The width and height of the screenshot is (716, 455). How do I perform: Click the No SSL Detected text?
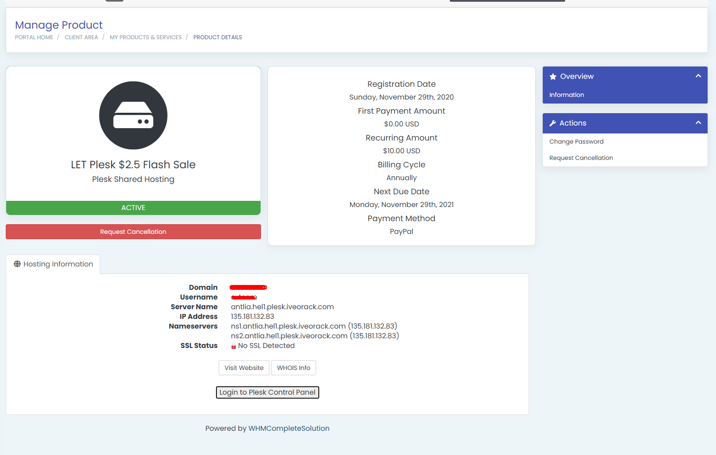(x=266, y=346)
